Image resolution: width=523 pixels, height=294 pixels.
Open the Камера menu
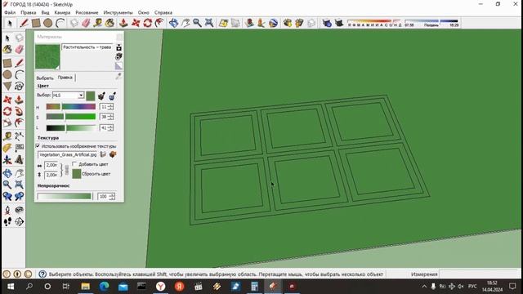click(62, 12)
